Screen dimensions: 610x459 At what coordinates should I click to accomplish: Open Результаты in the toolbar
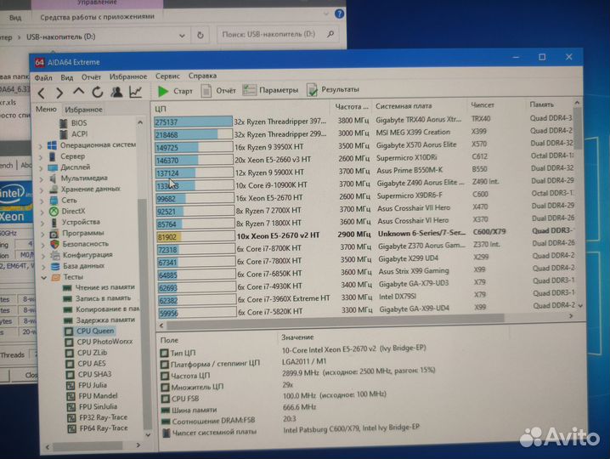(333, 89)
